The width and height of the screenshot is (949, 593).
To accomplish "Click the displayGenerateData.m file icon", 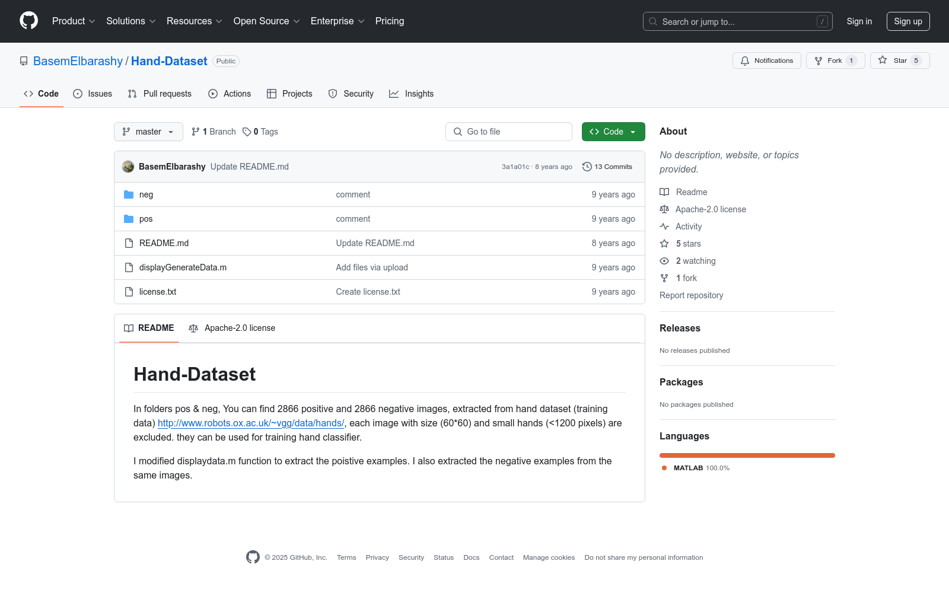I will coord(129,267).
